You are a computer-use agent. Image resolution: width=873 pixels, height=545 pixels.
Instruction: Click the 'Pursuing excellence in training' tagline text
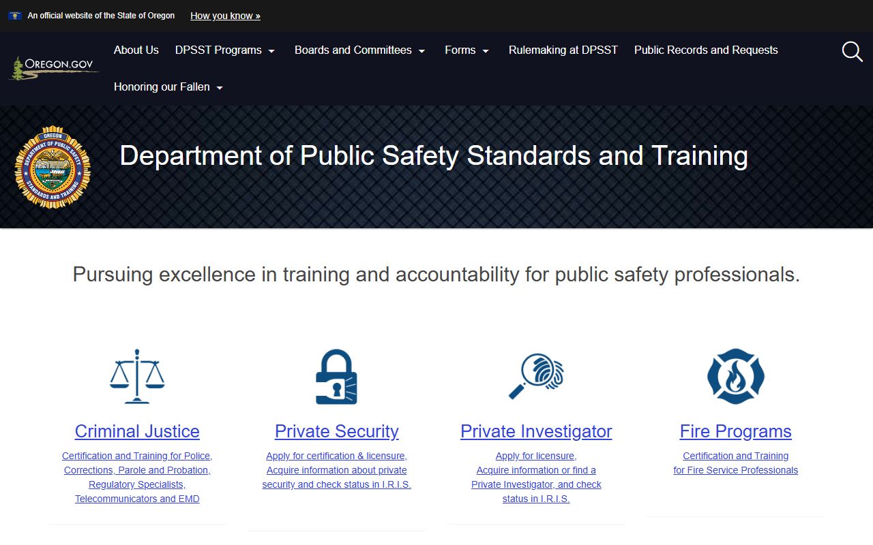click(436, 275)
